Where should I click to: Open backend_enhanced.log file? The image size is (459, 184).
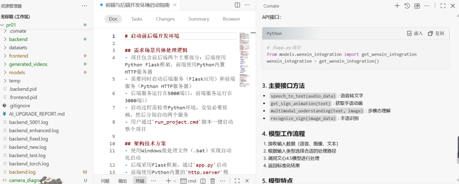[47, 131]
